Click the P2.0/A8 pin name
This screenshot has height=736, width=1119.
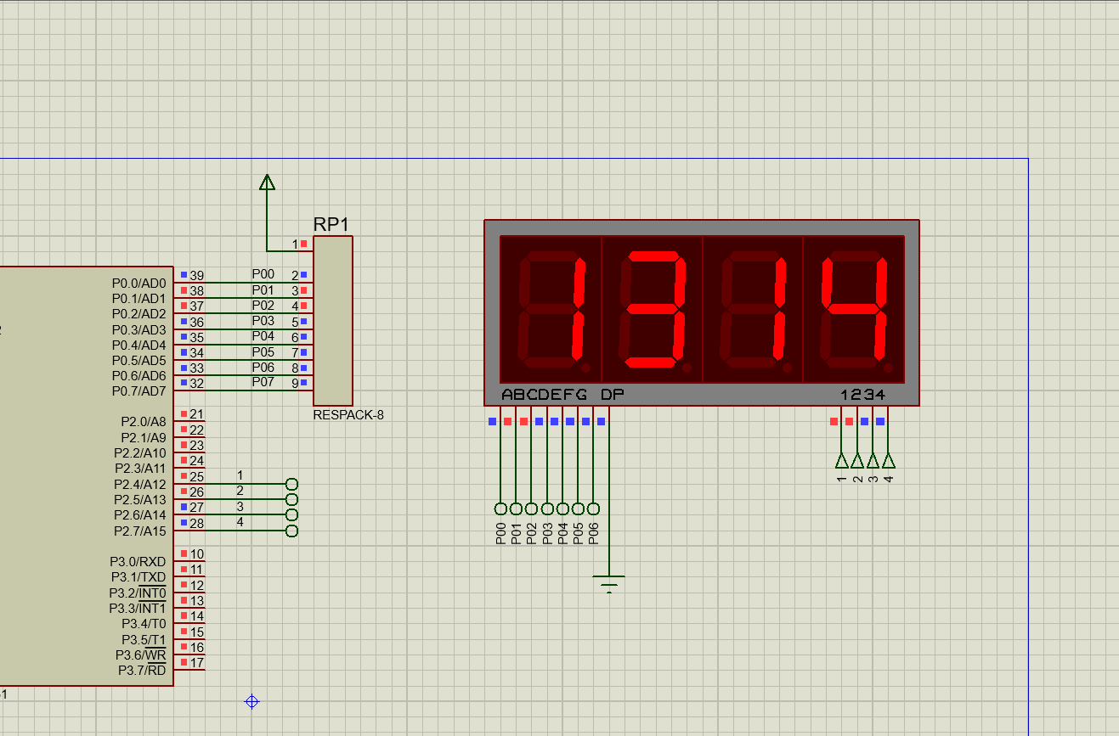coord(144,421)
